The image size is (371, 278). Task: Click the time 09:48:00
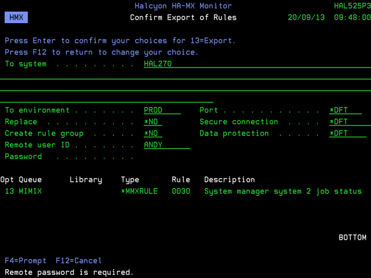pyautogui.click(x=352, y=17)
